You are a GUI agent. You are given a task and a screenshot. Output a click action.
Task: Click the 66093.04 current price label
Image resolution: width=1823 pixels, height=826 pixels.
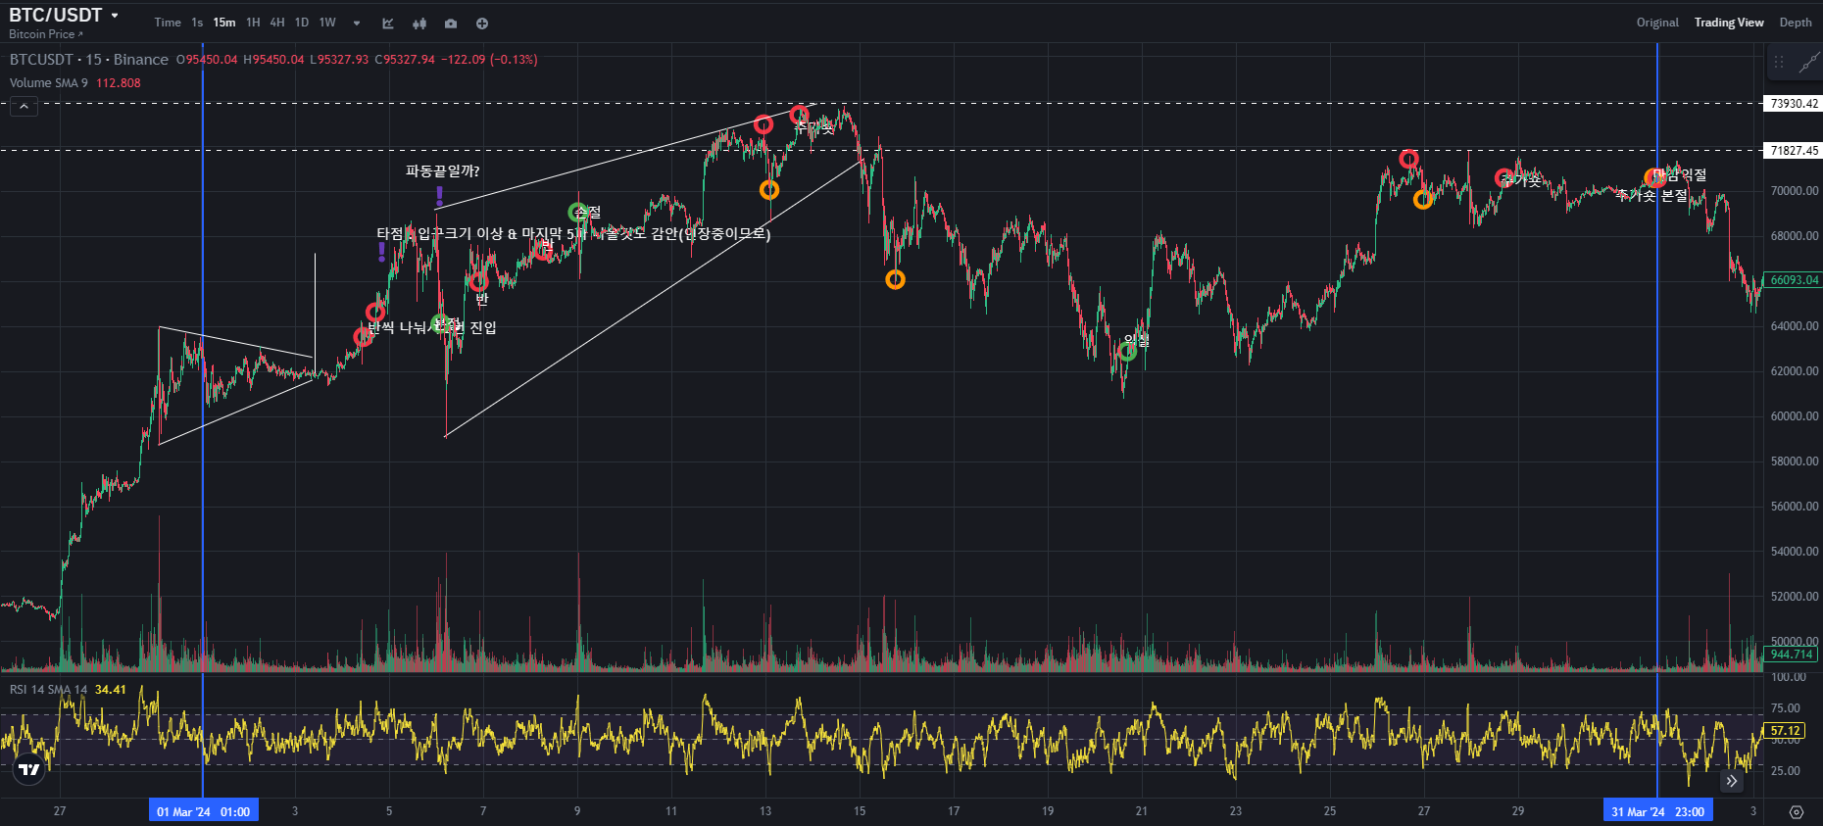(1793, 280)
